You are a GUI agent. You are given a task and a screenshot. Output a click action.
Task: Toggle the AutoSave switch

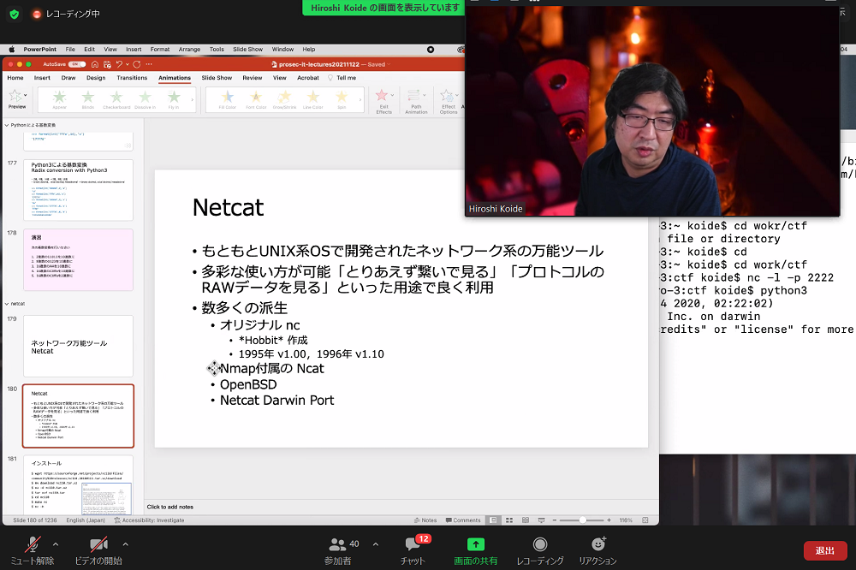[77, 64]
